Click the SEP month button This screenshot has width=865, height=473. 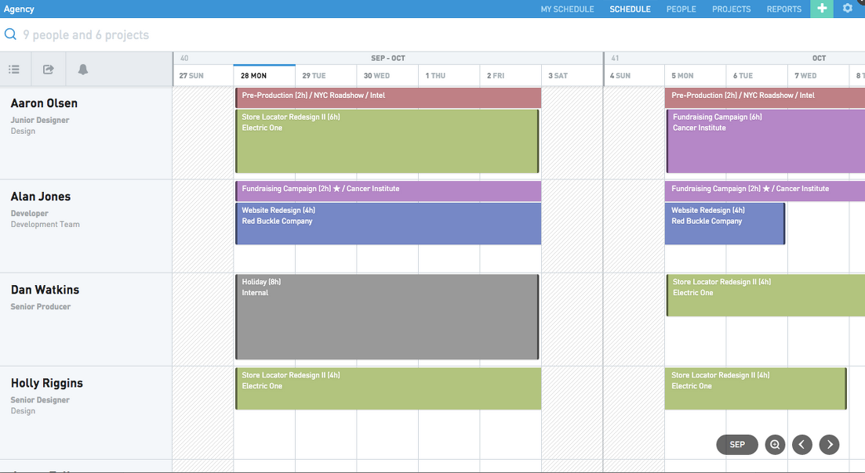point(737,444)
